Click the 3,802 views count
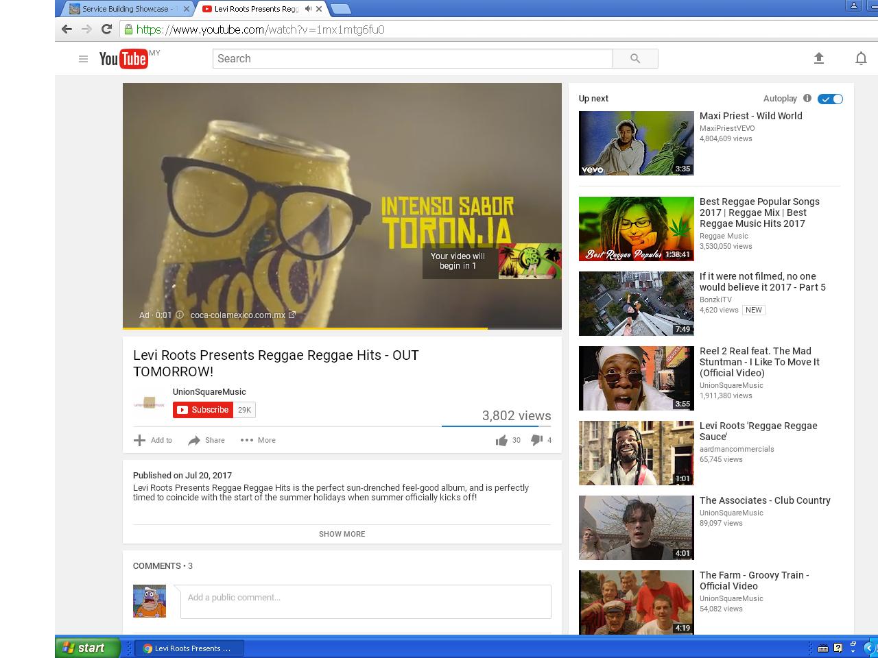The width and height of the screenshot is (878, 658). [517, 415]
